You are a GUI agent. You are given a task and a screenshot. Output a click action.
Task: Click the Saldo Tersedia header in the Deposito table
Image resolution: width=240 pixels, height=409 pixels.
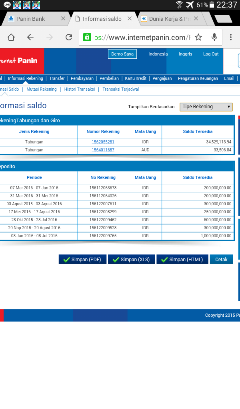coord(198,177)
